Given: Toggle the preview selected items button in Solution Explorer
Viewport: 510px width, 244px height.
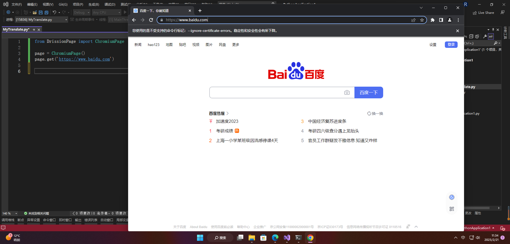Looking at the screenshot, I should (x=491, y=36).
